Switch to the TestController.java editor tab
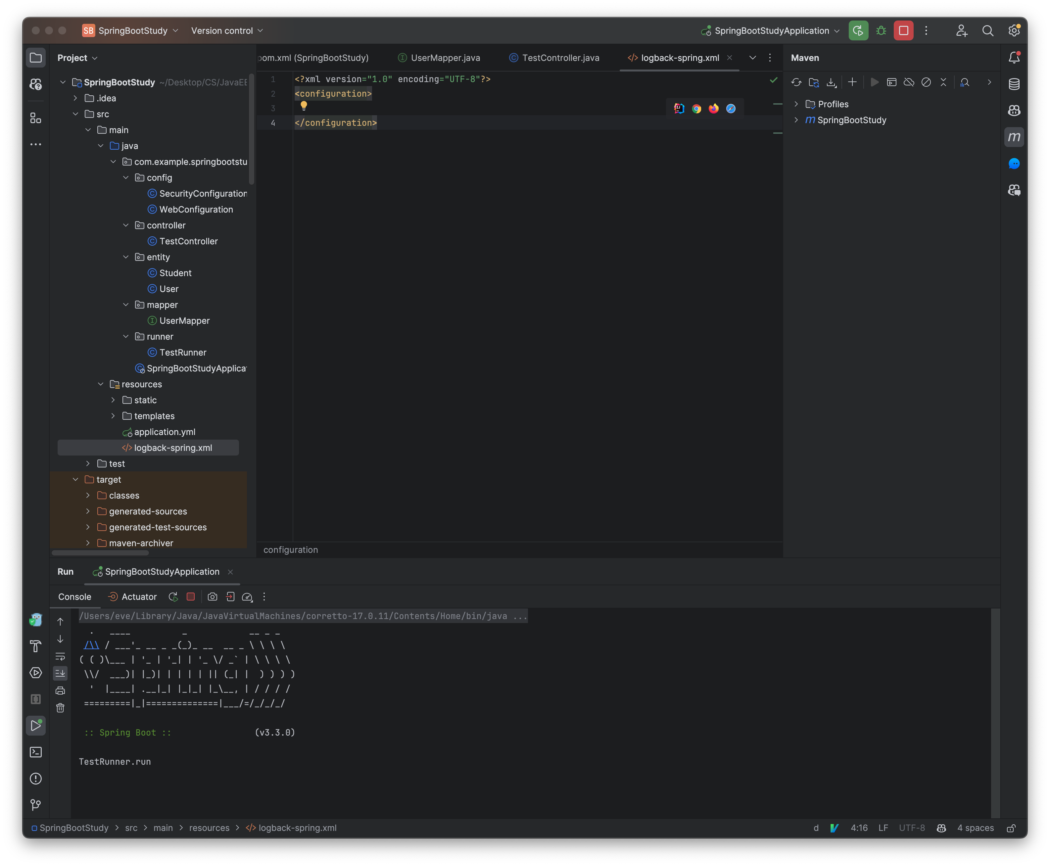The image size is (1050, 866). (x=554, y=58)
